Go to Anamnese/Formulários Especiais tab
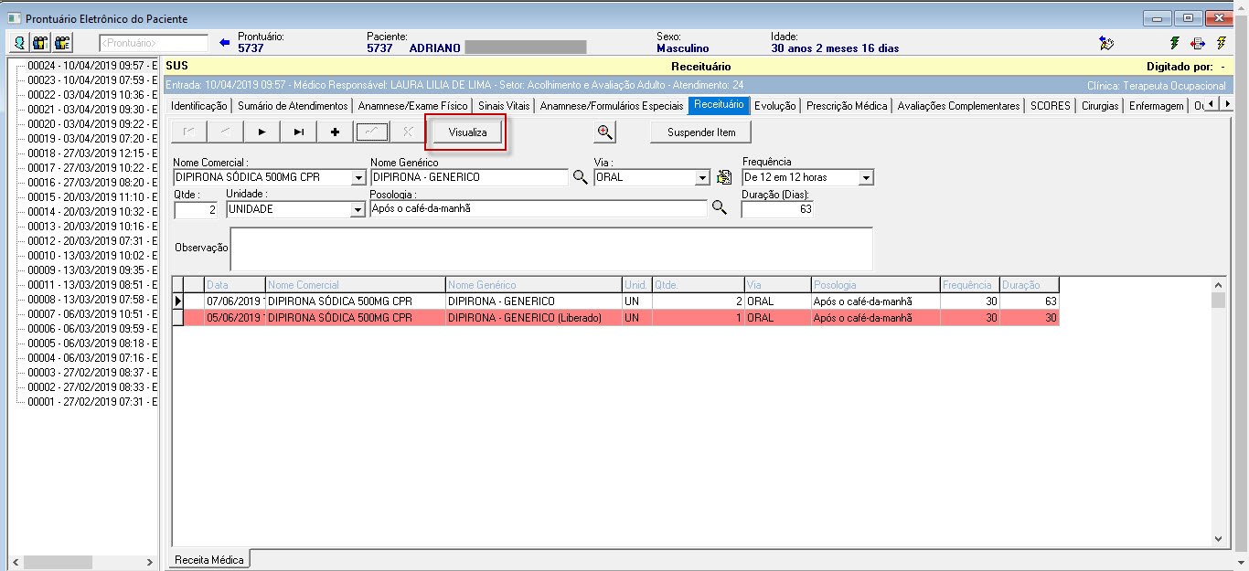The image size is (1249, 571). pyautogui.click(x=612, y=106)
